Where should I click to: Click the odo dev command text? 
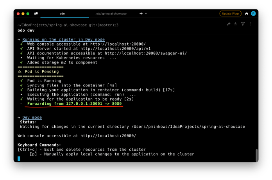[26, 30]
